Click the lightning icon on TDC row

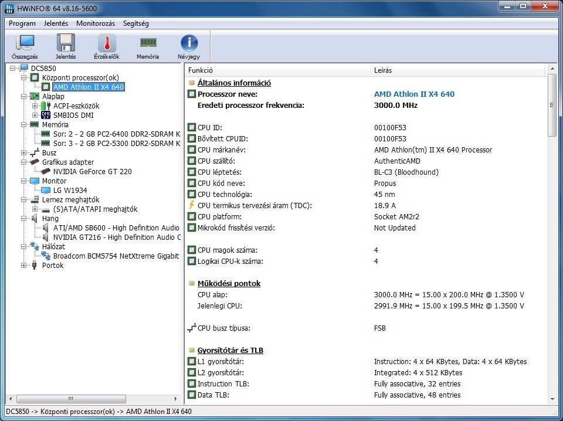(x=192, y=206)
